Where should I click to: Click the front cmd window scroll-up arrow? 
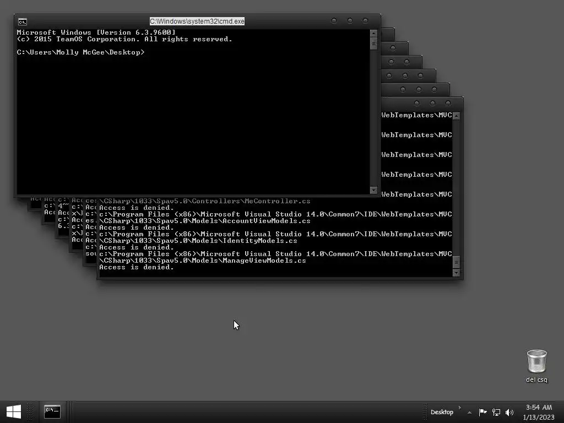pos(373,33)
